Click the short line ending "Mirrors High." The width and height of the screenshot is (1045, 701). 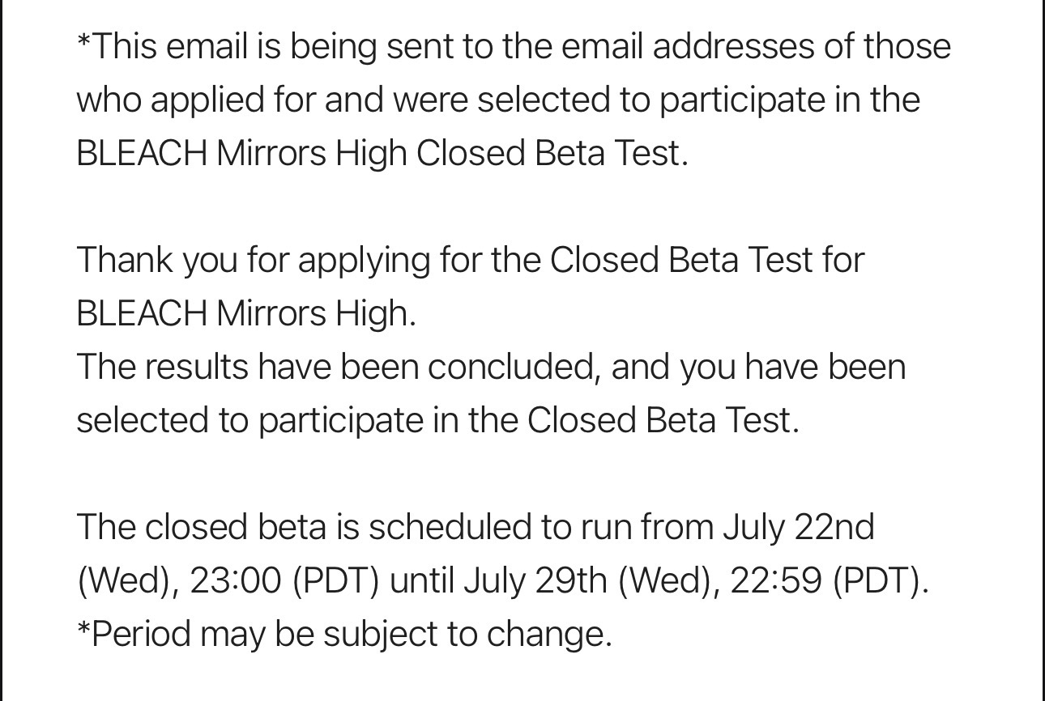click(246, 314)
